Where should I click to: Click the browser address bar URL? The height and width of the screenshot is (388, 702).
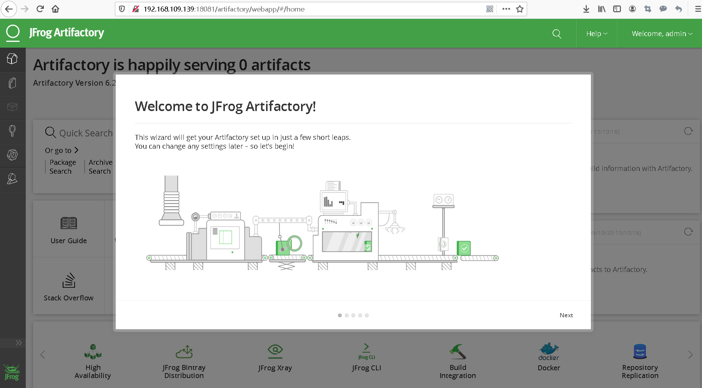click(x=224, y=9)
